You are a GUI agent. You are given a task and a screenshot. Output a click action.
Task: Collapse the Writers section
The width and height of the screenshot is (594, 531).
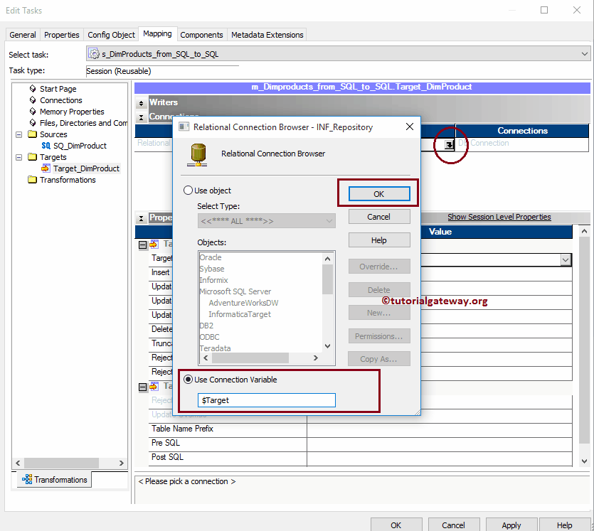pyautogui.click(x=142, y=103)
